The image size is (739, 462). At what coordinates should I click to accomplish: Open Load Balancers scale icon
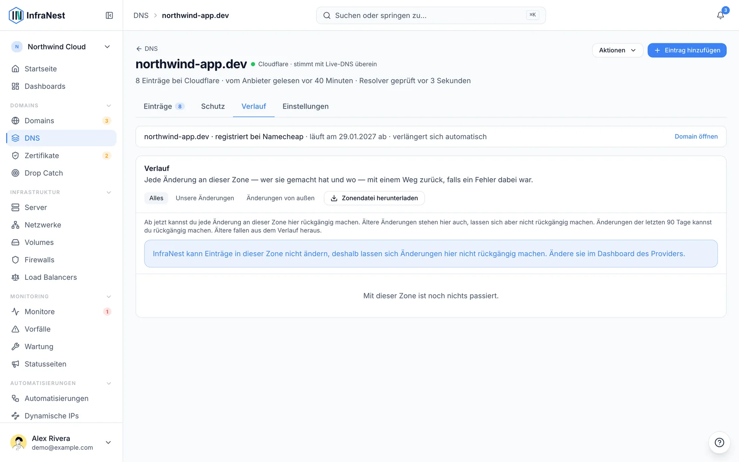click(x=15, y=277)
